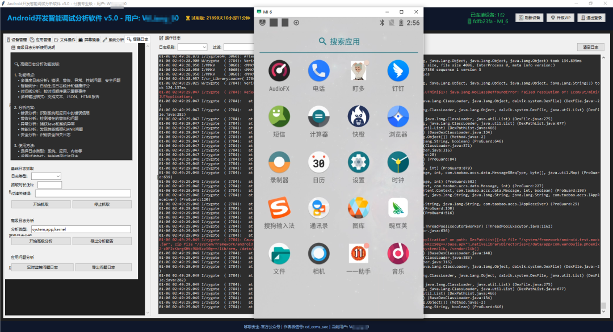
Task: Focus the 过滤关键词 input field
Action: point(83,194)
